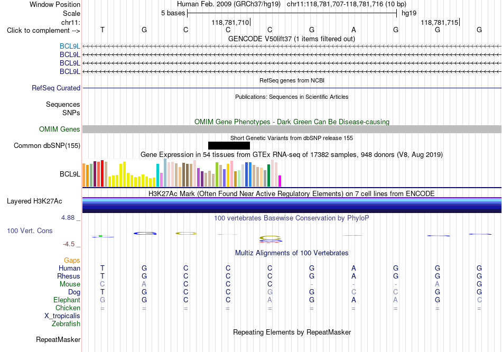Image resolution: width=502 pixels, height=352 pixels.
Task: Open the "H3K27Ac Mark" ENCODE track title
Action: click(x=292, y=194)
